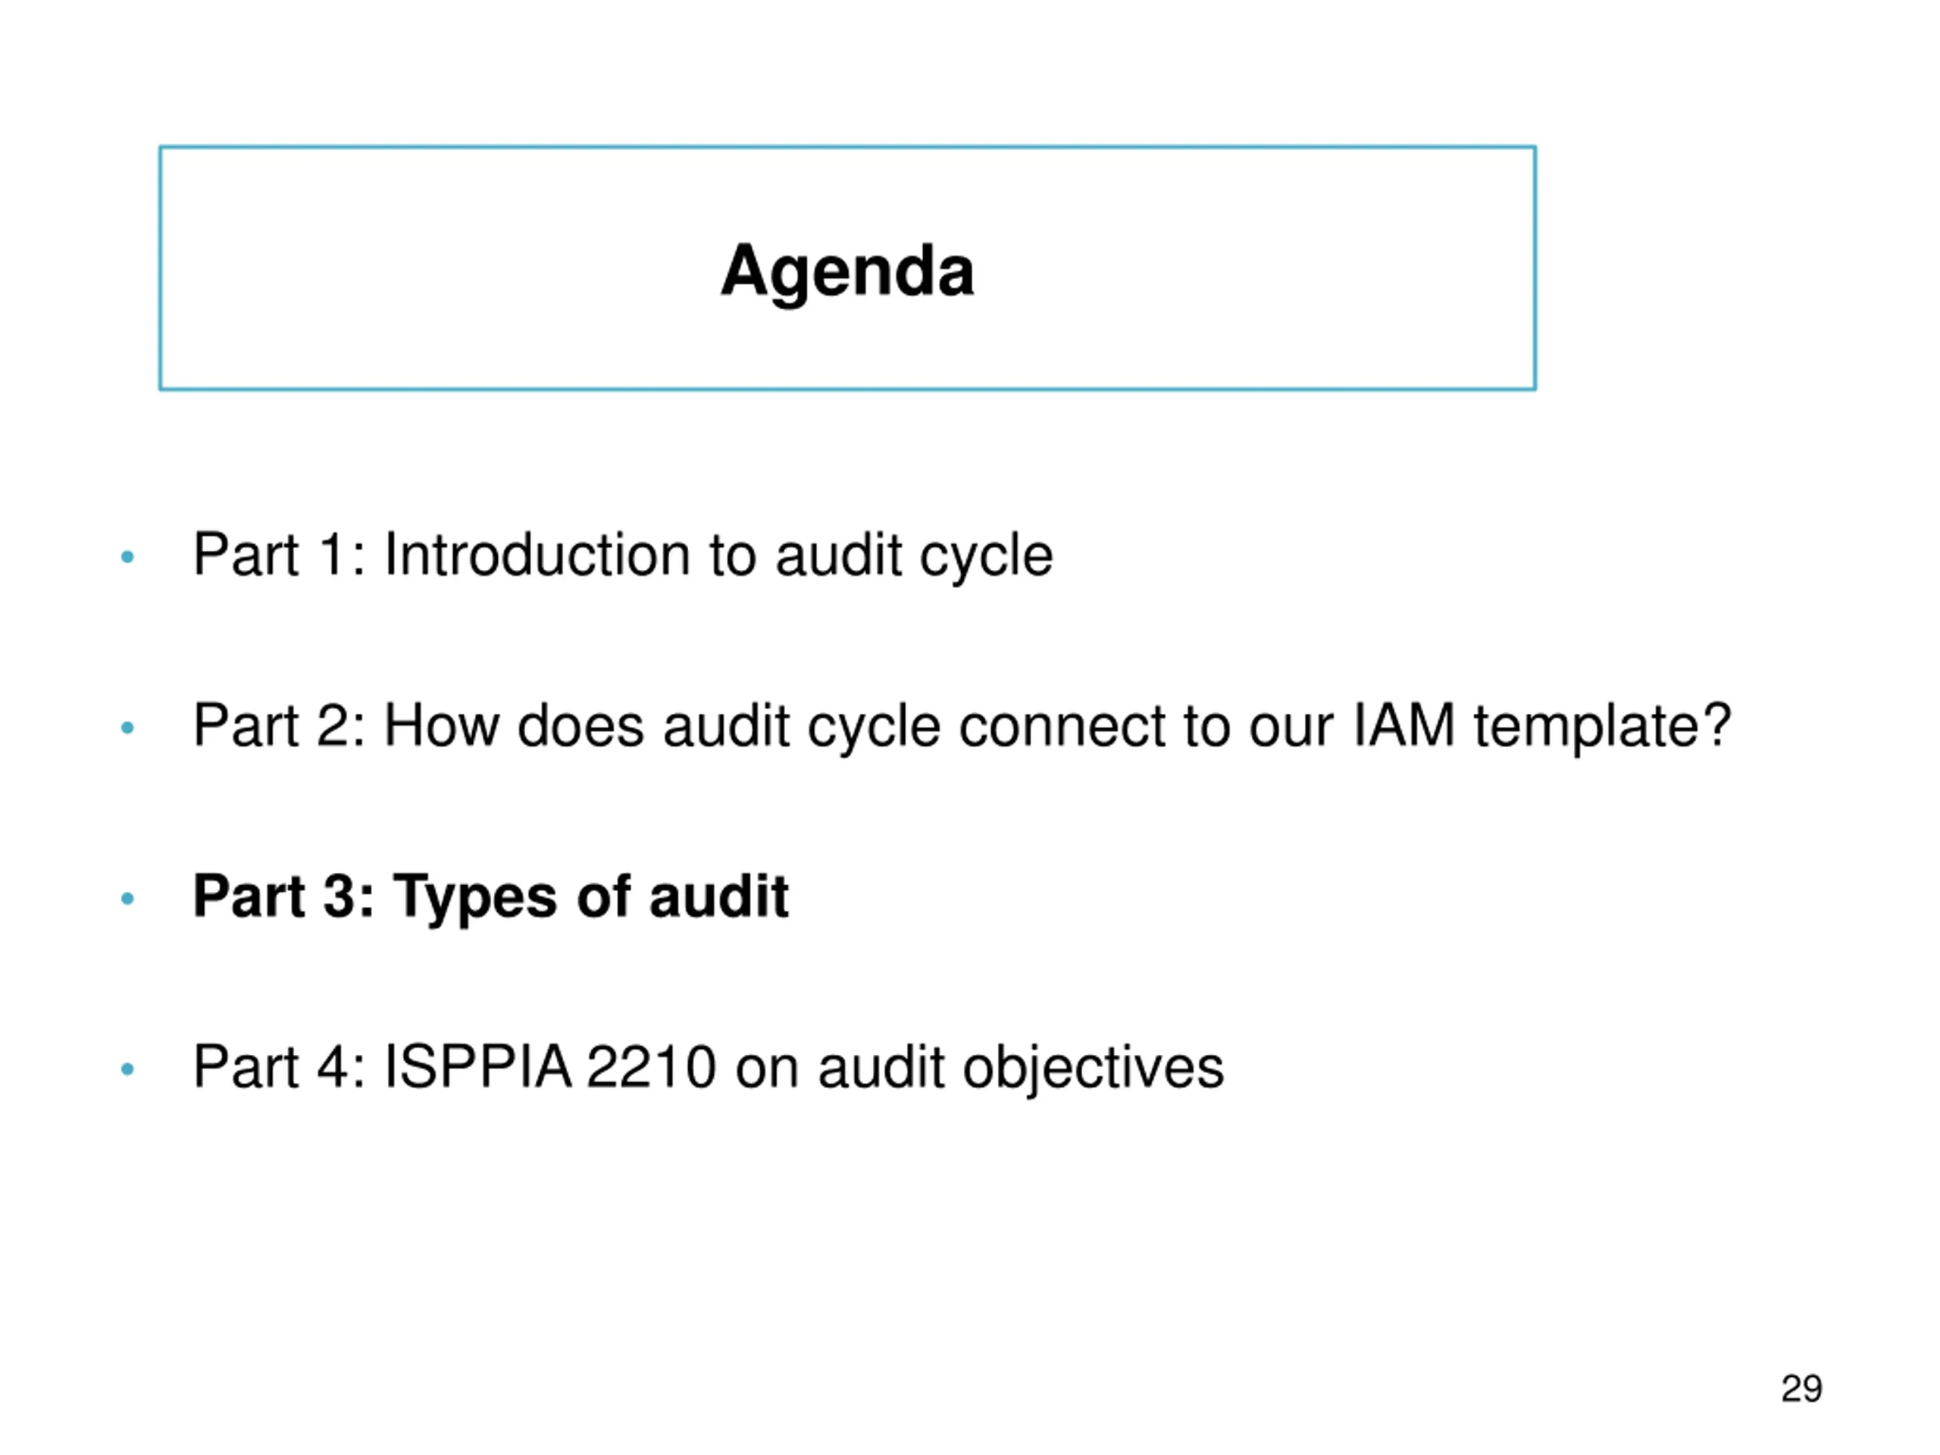The width and height of the screenshot is (1940, 1455).
Task: Click the word 'Types' in Part 3
Action: 474,897
